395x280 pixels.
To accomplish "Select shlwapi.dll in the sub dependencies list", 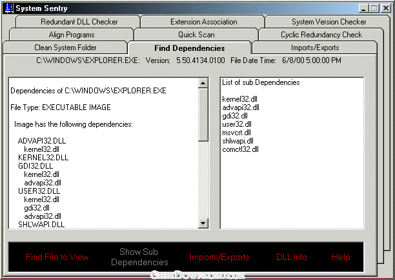I will (x=238, y=141).
